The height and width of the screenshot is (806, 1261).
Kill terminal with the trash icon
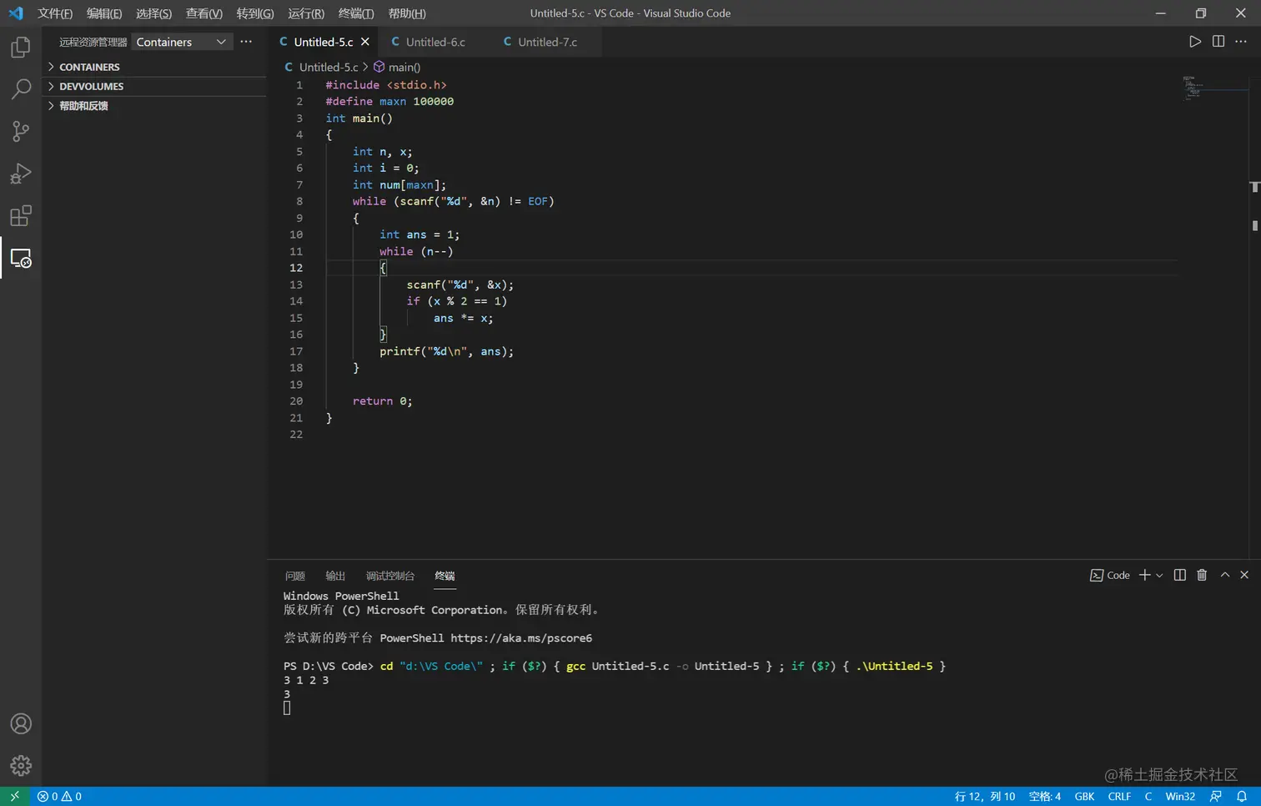(1202, 575)
